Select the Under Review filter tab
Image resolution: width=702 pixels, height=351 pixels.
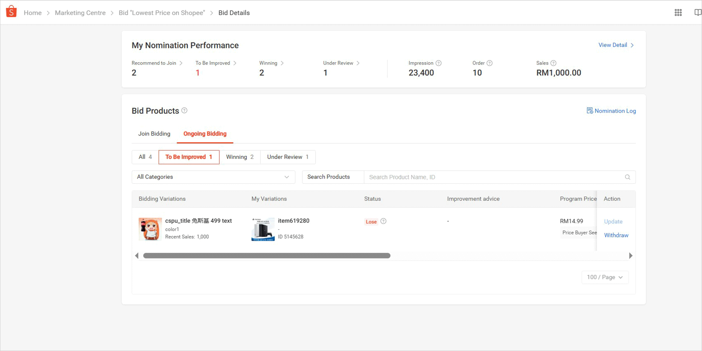tap(287, 157)
